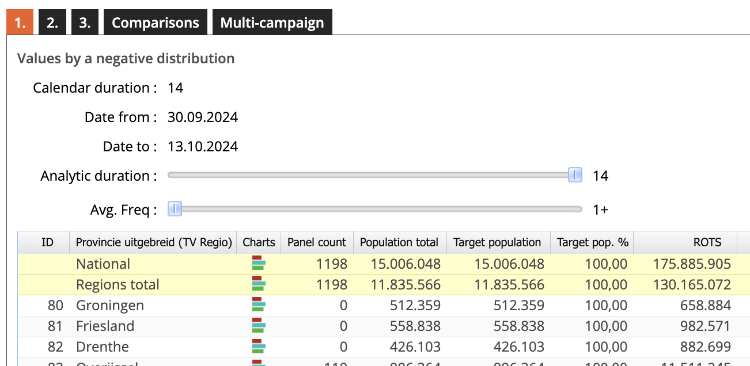Screen dimensions: 750x366
Task: Switch to tab 3.
Action: (x=85, y=23)
